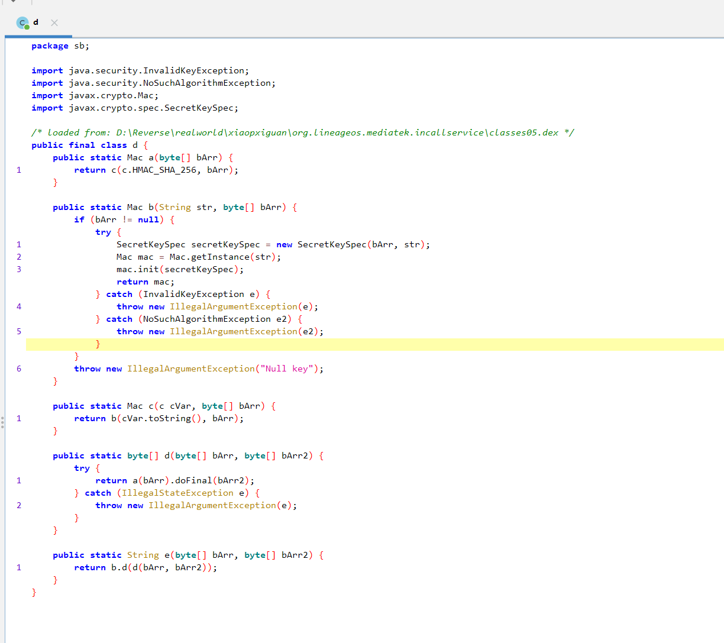Open the dropdown arrow above the tab bar

click(x=13, y=2)
